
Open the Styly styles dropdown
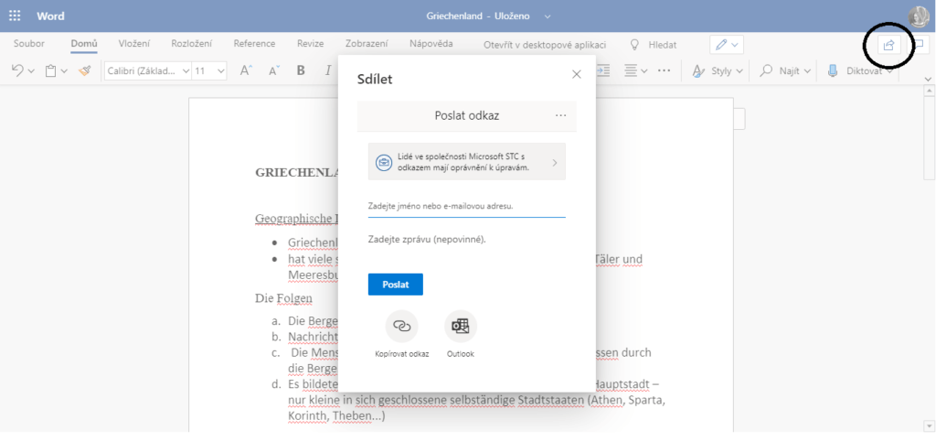718,70
